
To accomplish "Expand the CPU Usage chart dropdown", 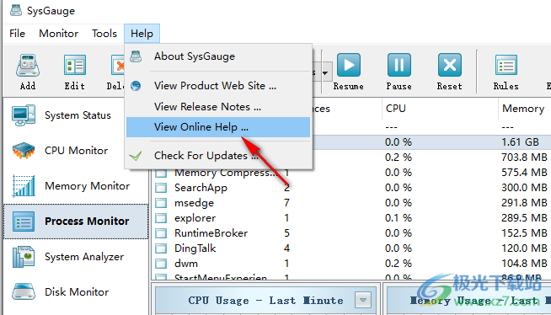I will pyautogui.click(x=363, y=300).
